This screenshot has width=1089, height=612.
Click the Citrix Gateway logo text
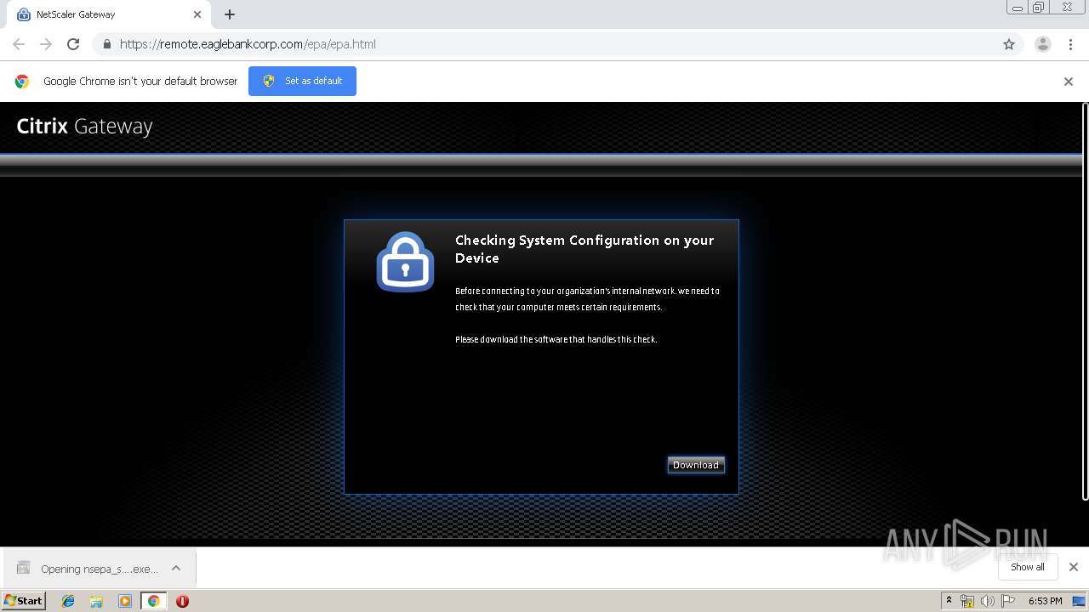(x=84, y=126)
